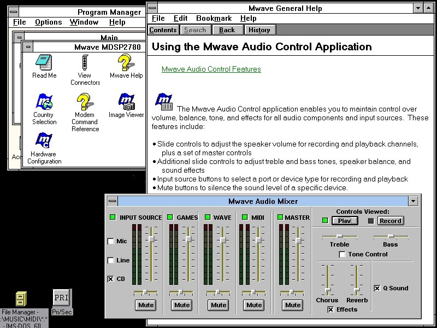The width and height of the screenshot is (437, 328).
Task: Open the Mwave MDSP2780 group control-menu box
Action: (28, 47)
